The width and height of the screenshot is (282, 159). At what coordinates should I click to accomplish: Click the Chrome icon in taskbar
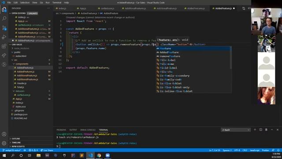tap(99, 155)
